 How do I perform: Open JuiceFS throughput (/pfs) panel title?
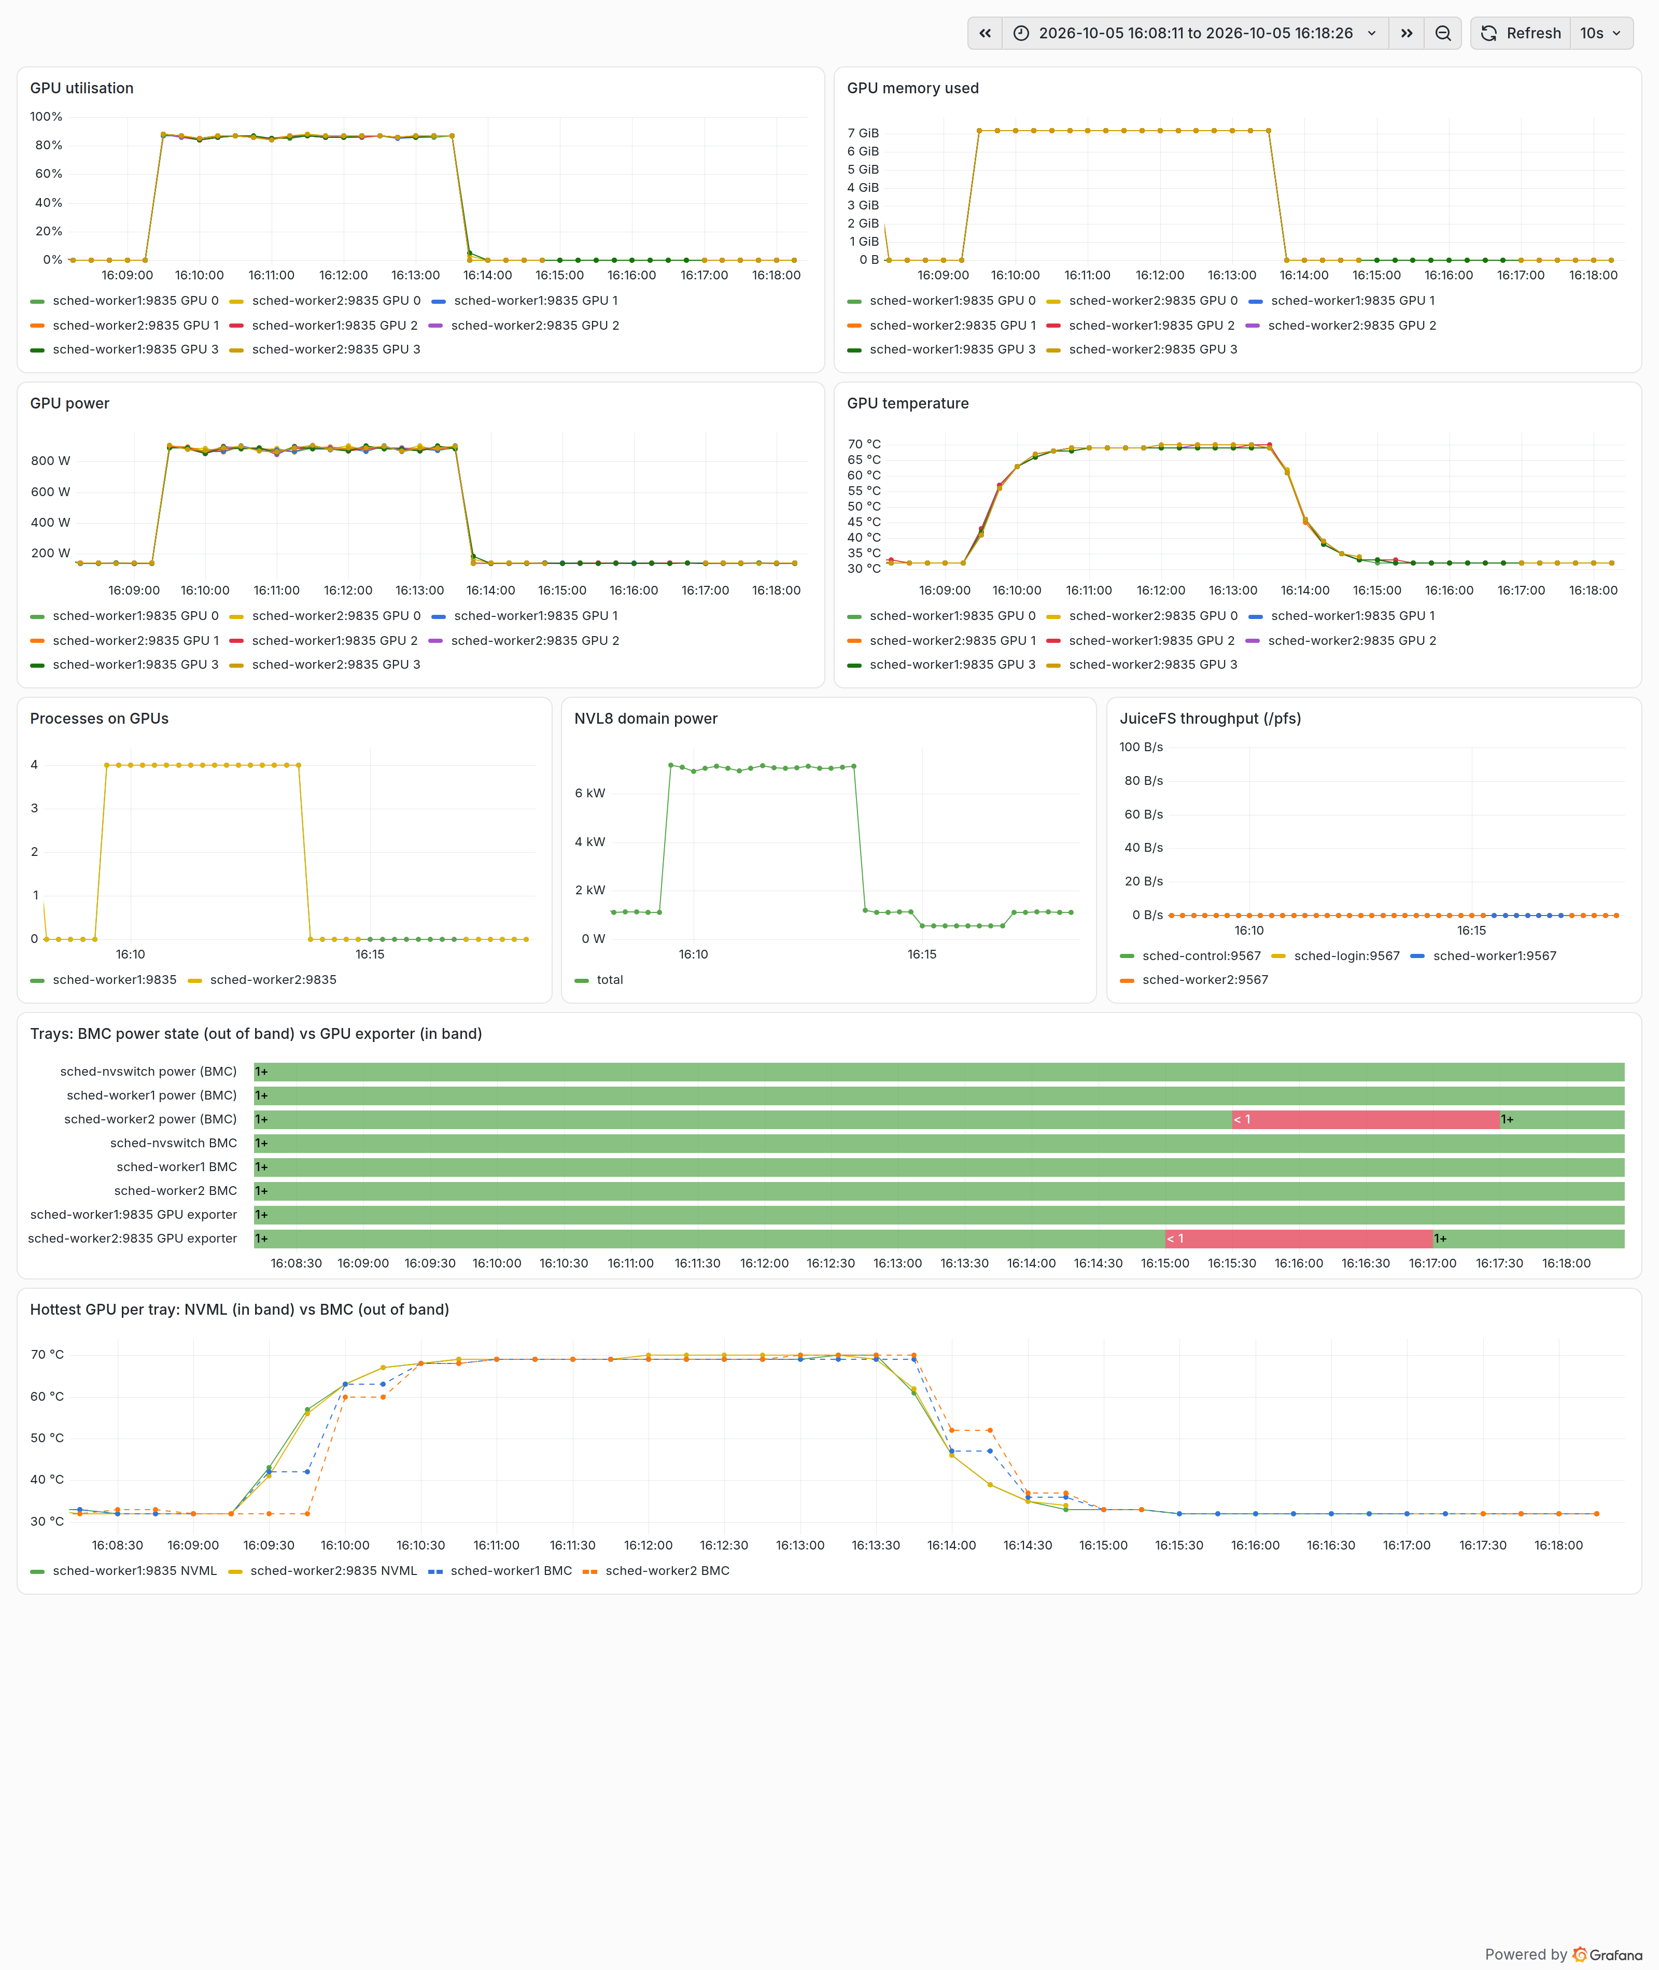(1211, 719)
